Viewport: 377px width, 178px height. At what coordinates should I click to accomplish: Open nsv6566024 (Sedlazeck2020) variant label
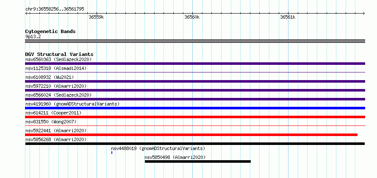pos(58,95)
